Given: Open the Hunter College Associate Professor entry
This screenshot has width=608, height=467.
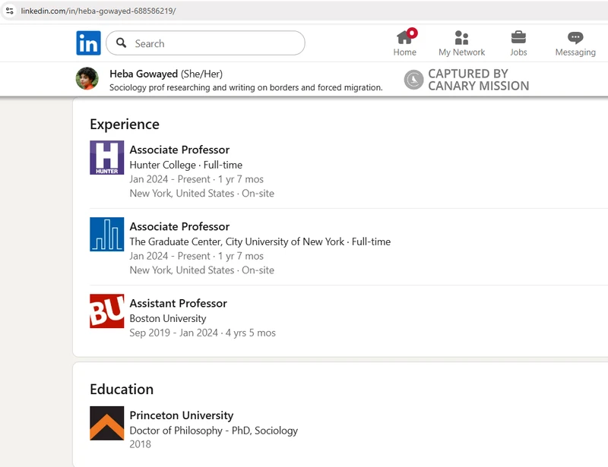Looking at the screenshot, I should [179, 150].
